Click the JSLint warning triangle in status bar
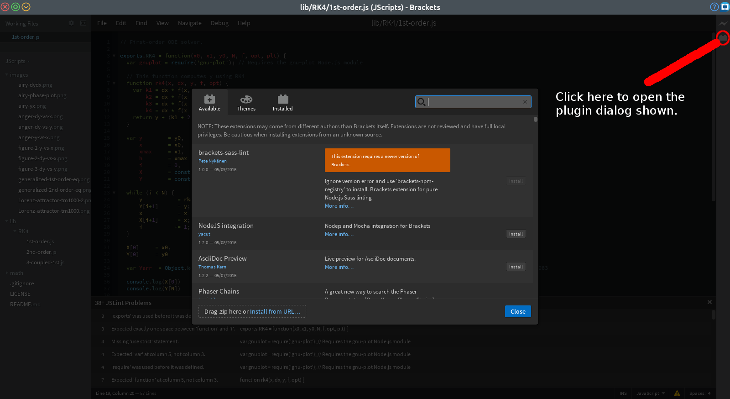 coord(677,394)
